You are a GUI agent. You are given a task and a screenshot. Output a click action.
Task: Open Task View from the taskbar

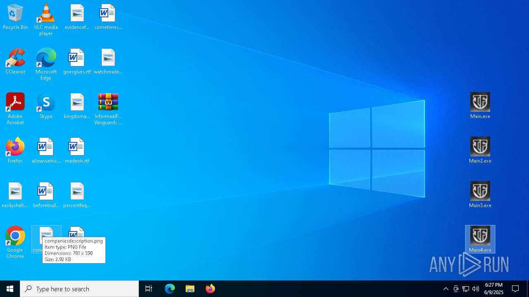point(149,289)
